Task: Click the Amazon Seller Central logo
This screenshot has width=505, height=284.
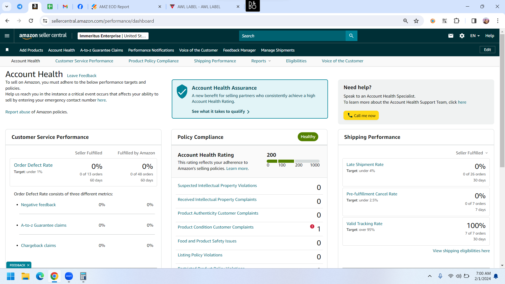Action: click(x=43, y=36)
